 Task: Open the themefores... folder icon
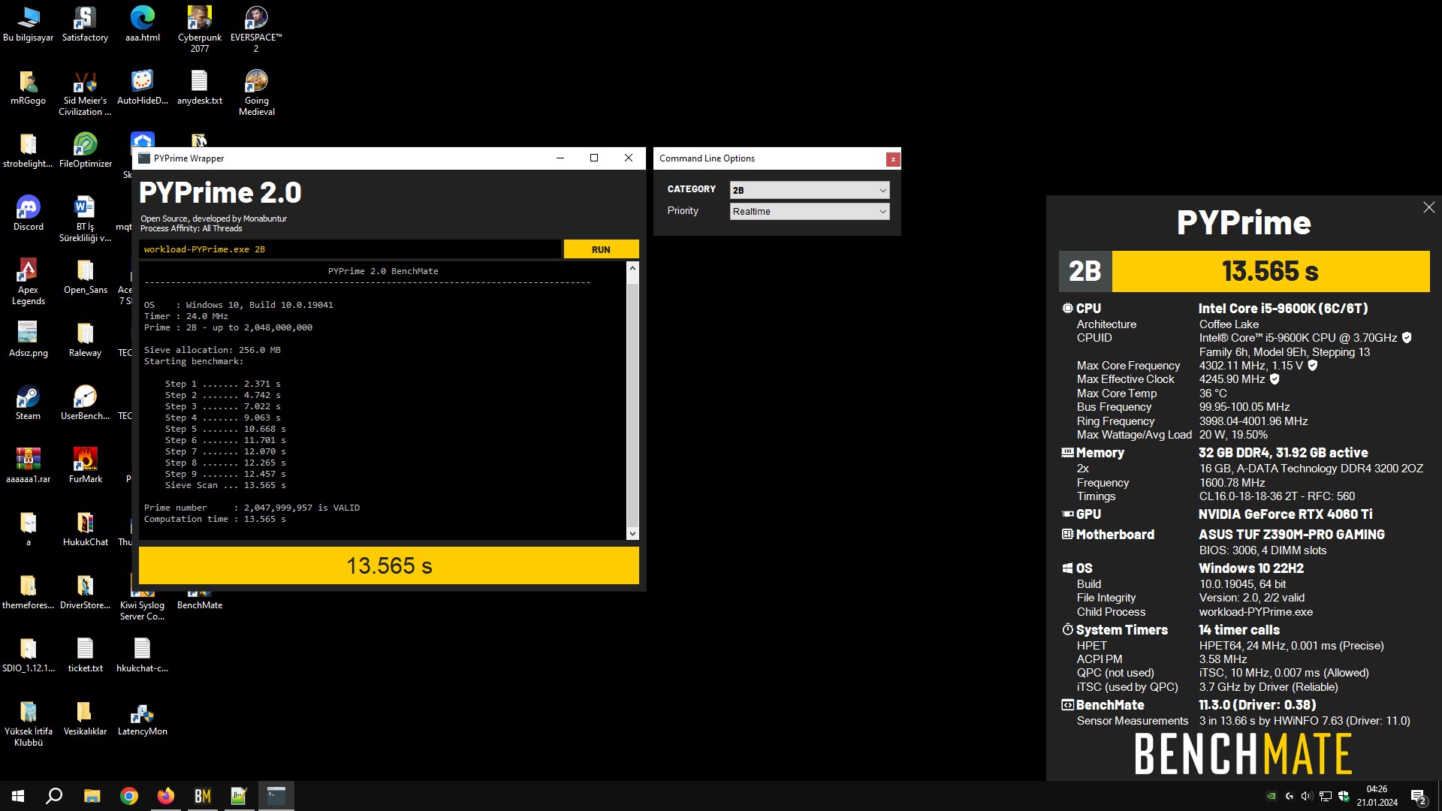pyautogui.click(x=28, y=592)
